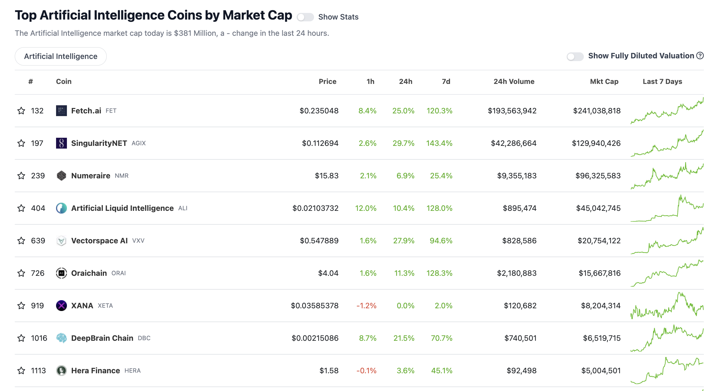Open Artificial Liquid Intelligence coin page
721x391 pixels.
tap(122, 208)
